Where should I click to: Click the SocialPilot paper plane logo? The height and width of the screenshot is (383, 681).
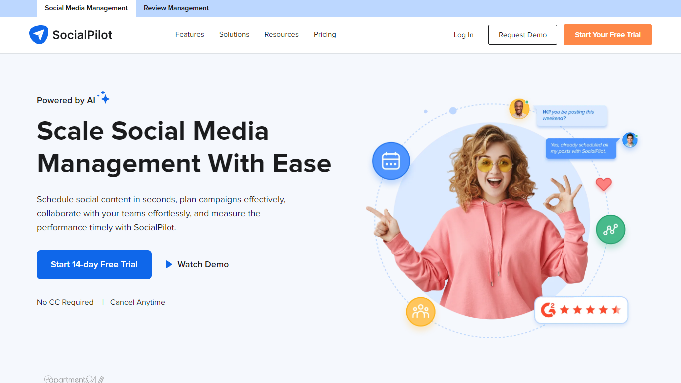[x=39, y=35]
